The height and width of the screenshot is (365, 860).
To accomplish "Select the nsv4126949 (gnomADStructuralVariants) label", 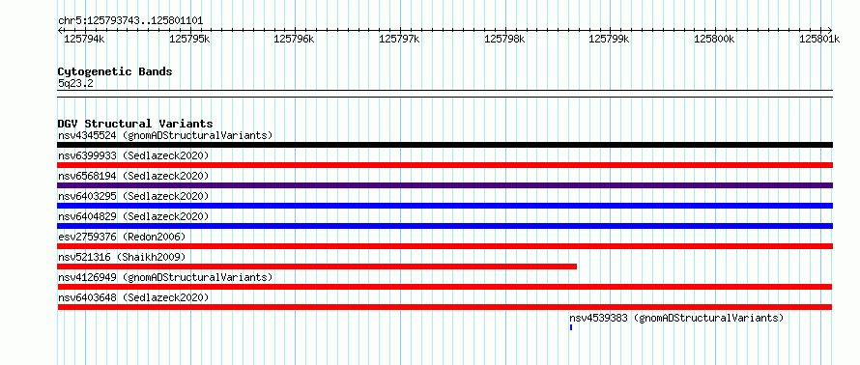I will pos(165,277).
